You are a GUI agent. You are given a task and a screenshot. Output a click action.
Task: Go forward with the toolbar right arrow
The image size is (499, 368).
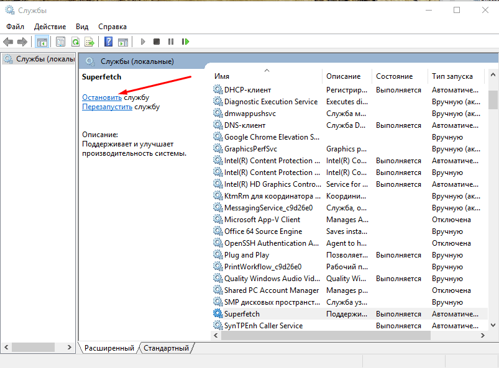coord(22,42)
